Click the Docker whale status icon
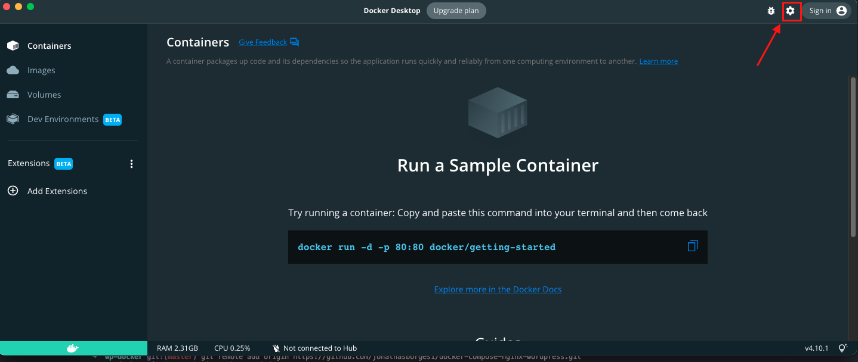Viewport: 858px width, 362px height. pyautogui.click(x=73, y=348)
